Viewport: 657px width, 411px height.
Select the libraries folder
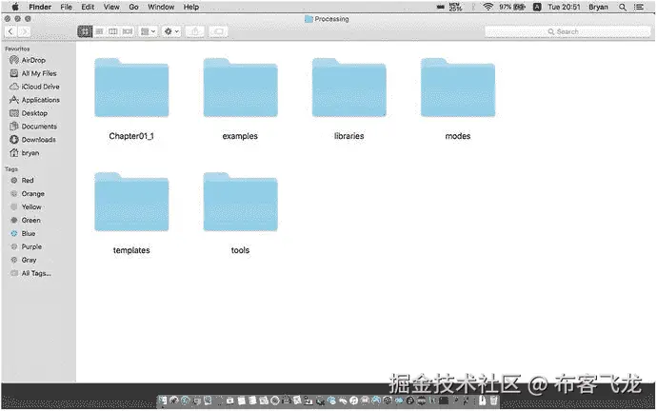pyautogui.click(x=349, y=88)
